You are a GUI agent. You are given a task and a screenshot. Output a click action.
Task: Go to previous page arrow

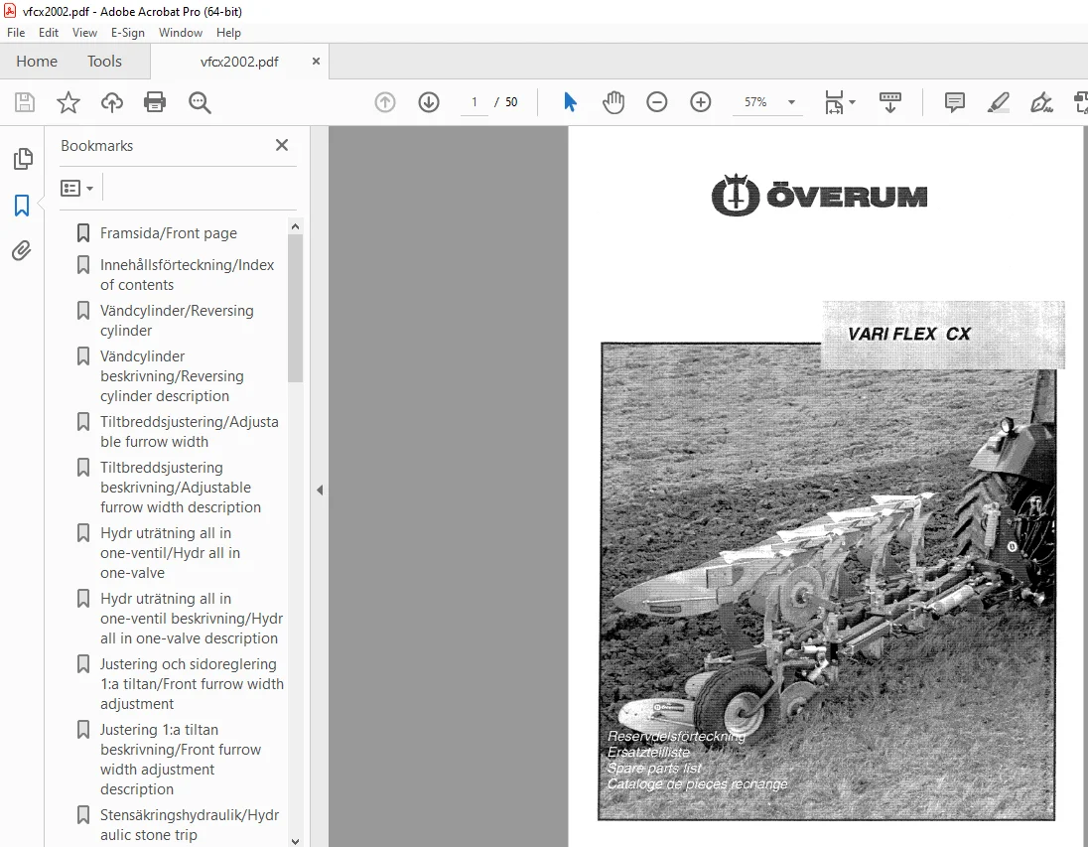click(385, 102)
